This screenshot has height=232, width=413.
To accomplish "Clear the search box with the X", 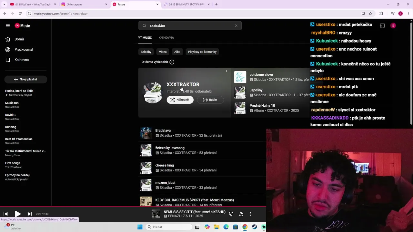I will (236, 26).
